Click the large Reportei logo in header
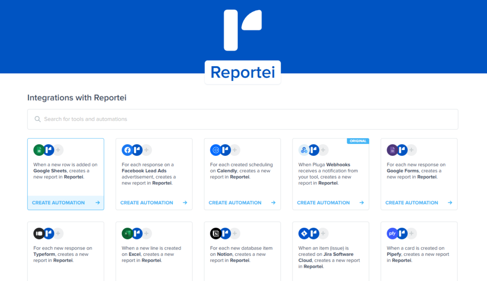Screen dimensions: 487x281 click(x=243, y=30)
